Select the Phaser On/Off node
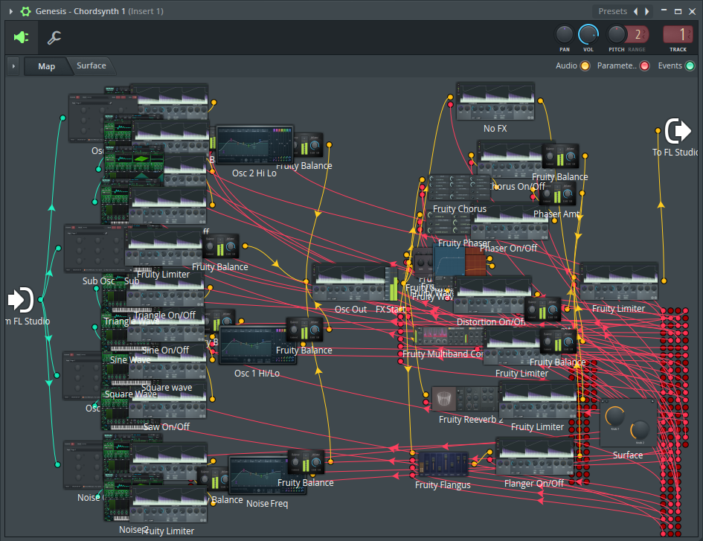The image size is (703, 541). point(510,222)
